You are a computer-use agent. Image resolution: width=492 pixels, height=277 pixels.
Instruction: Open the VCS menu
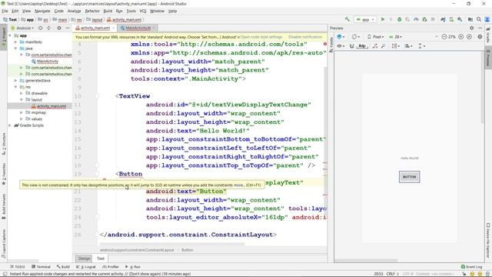pos(143,11)
